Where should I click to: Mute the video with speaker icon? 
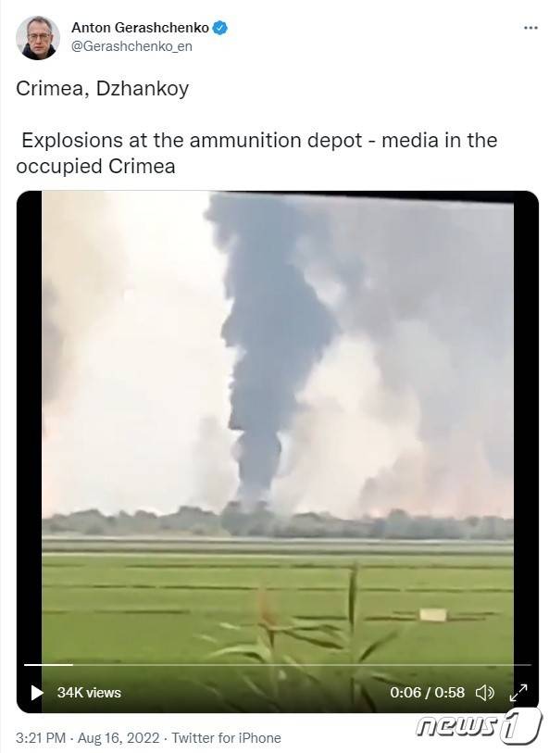[x=485, y=693]
